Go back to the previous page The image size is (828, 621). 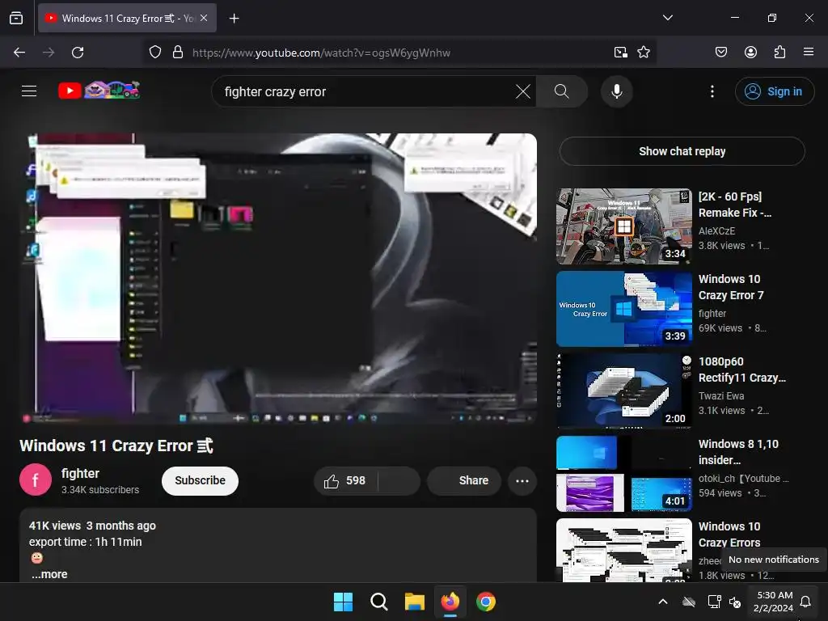point(19,53)
